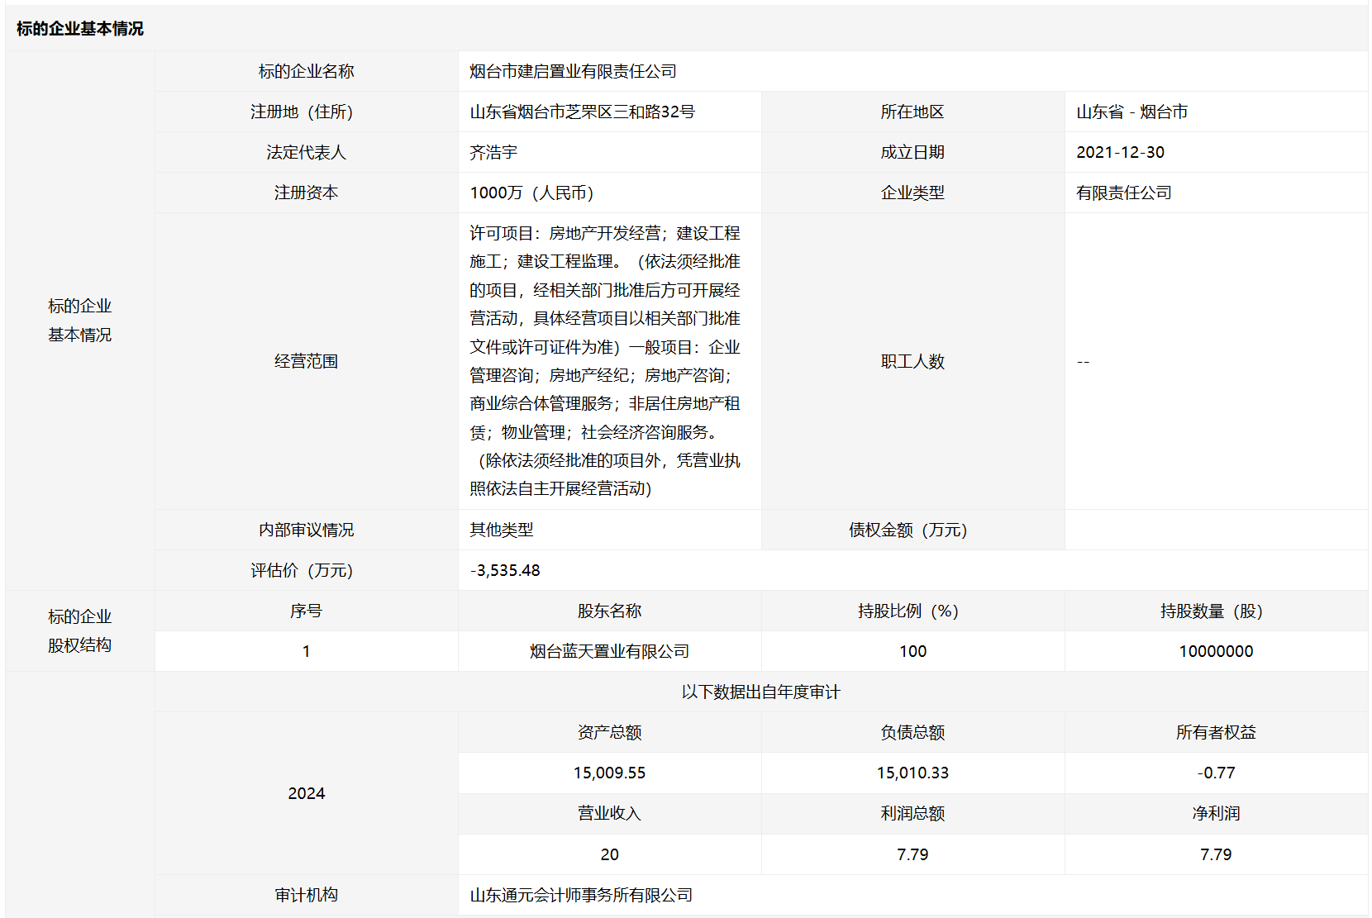
Task: Select the establishment date 2021-12-30
Action: [x=1120, y=153]
